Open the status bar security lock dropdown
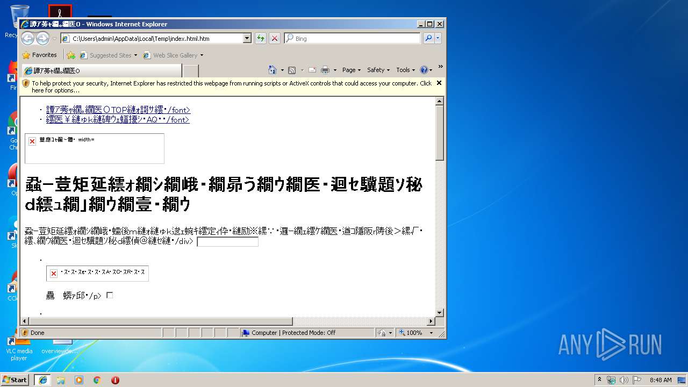688x387 pixels. (x=385, y=333)
